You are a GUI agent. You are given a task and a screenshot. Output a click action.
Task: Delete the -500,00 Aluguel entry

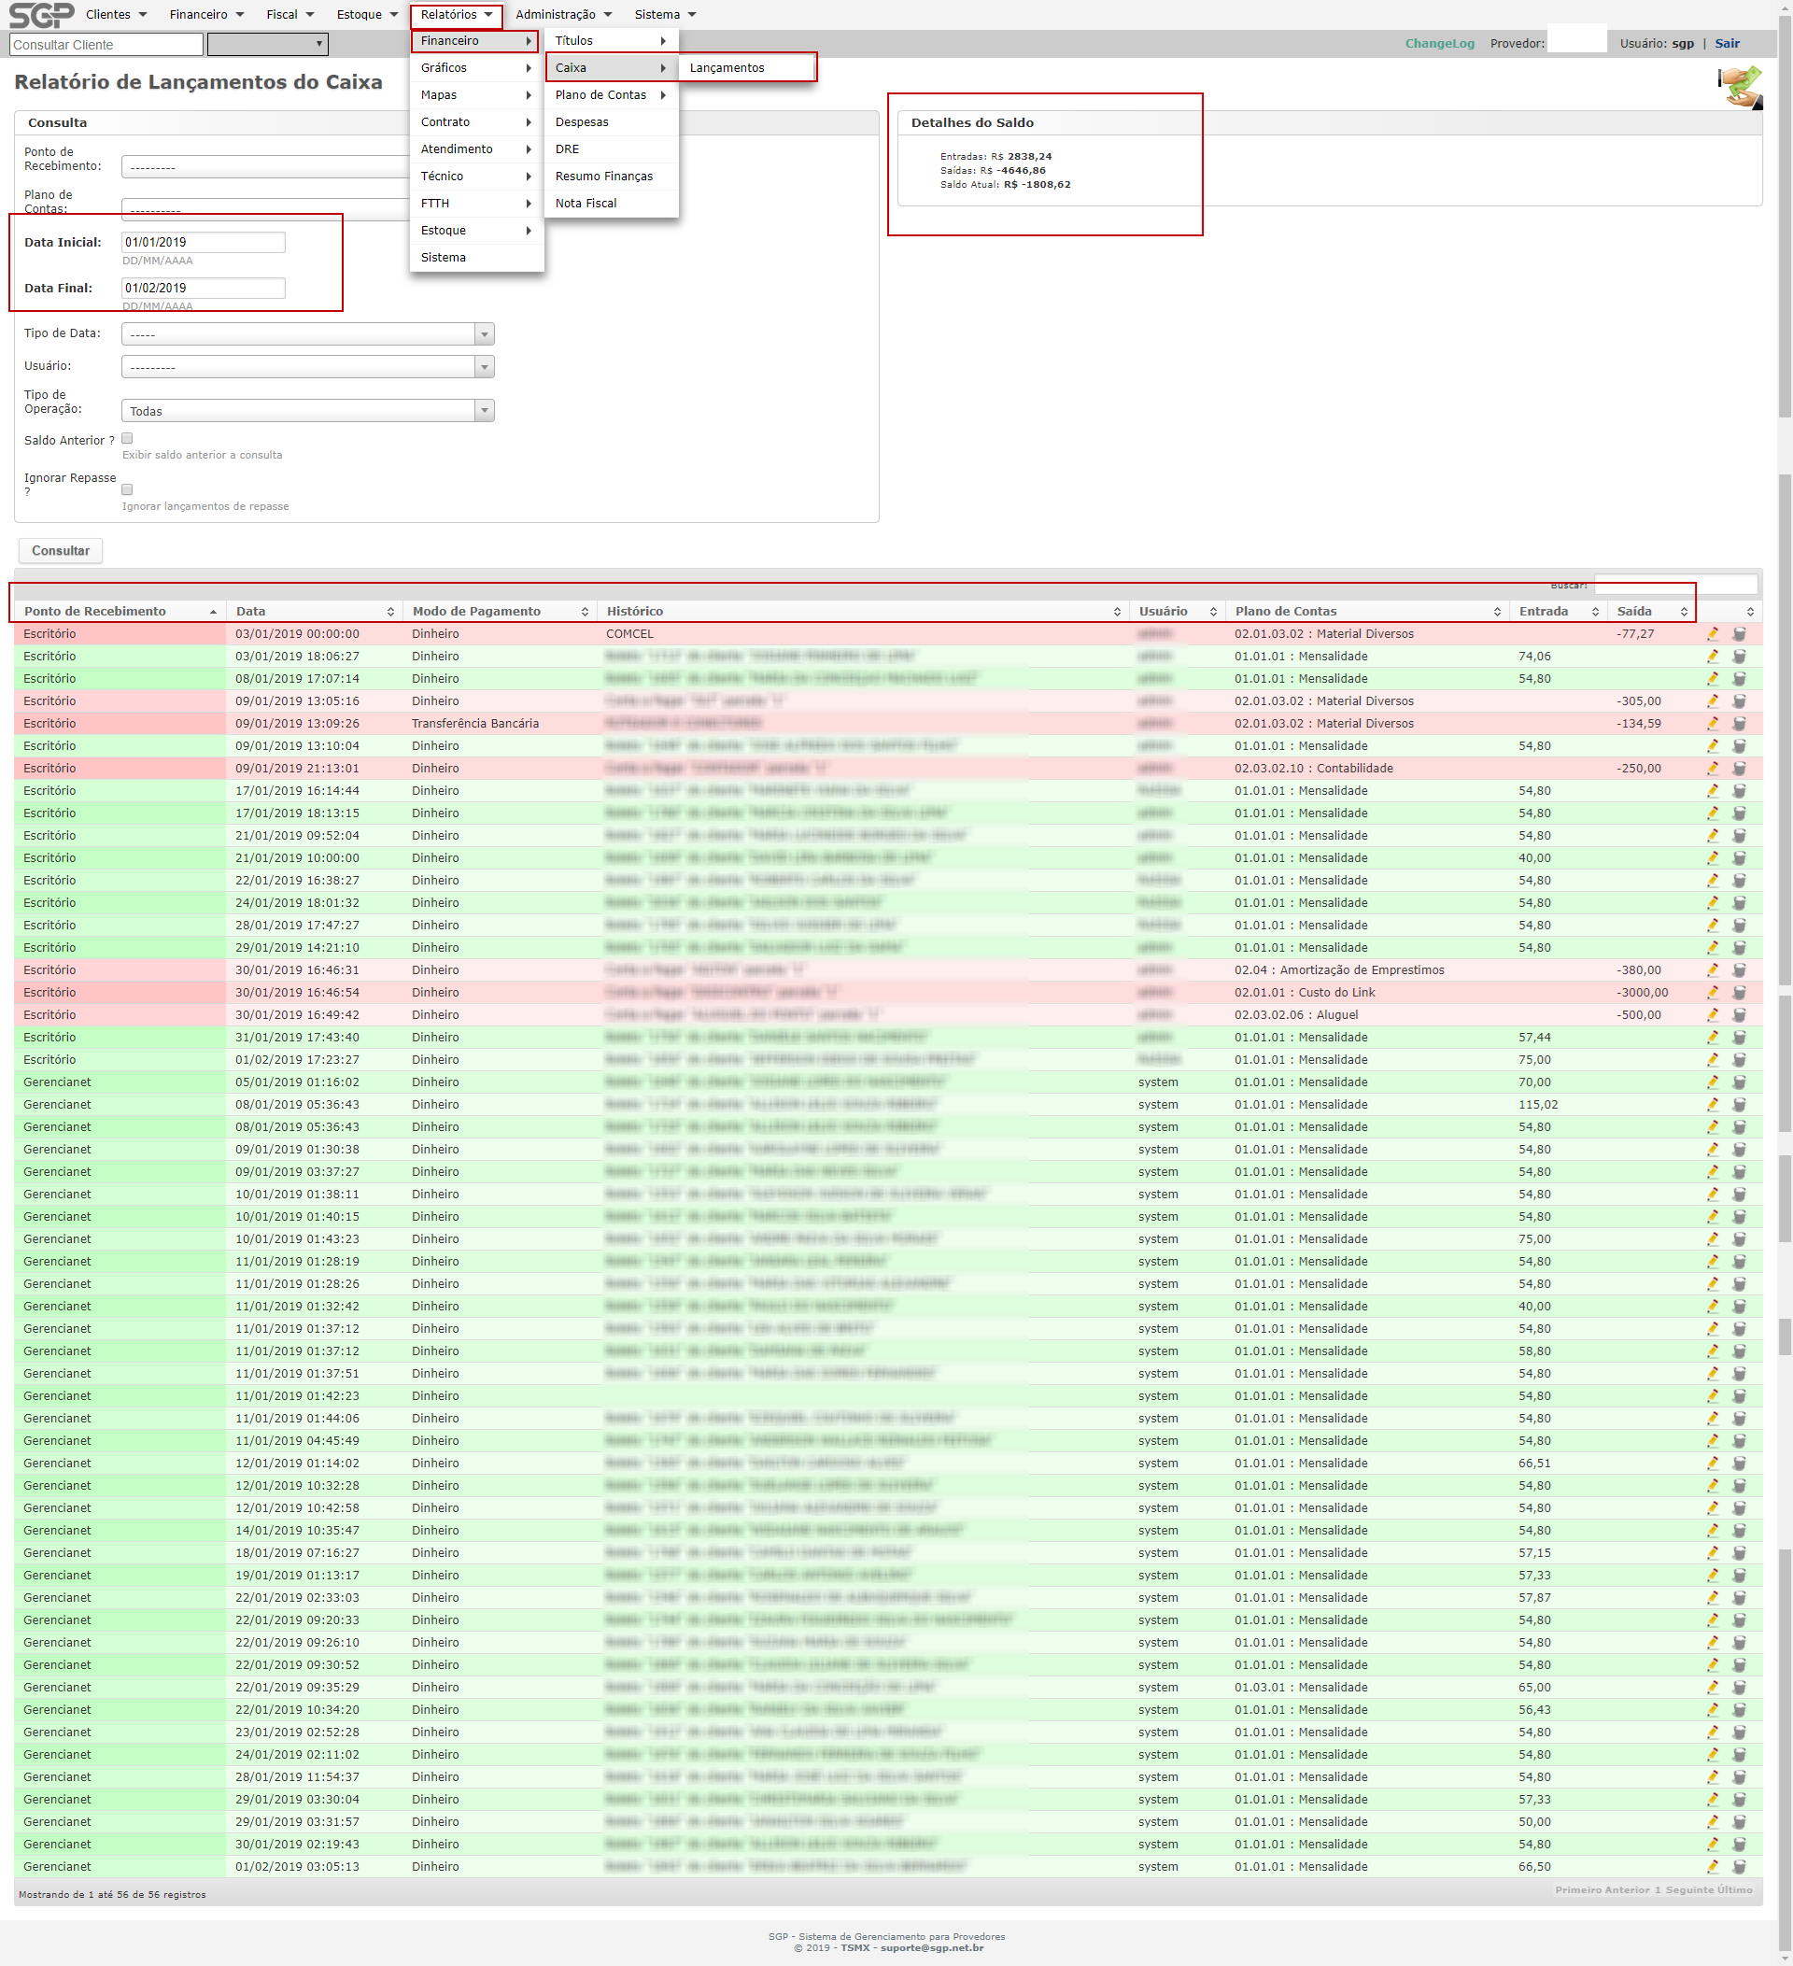1739,1015
